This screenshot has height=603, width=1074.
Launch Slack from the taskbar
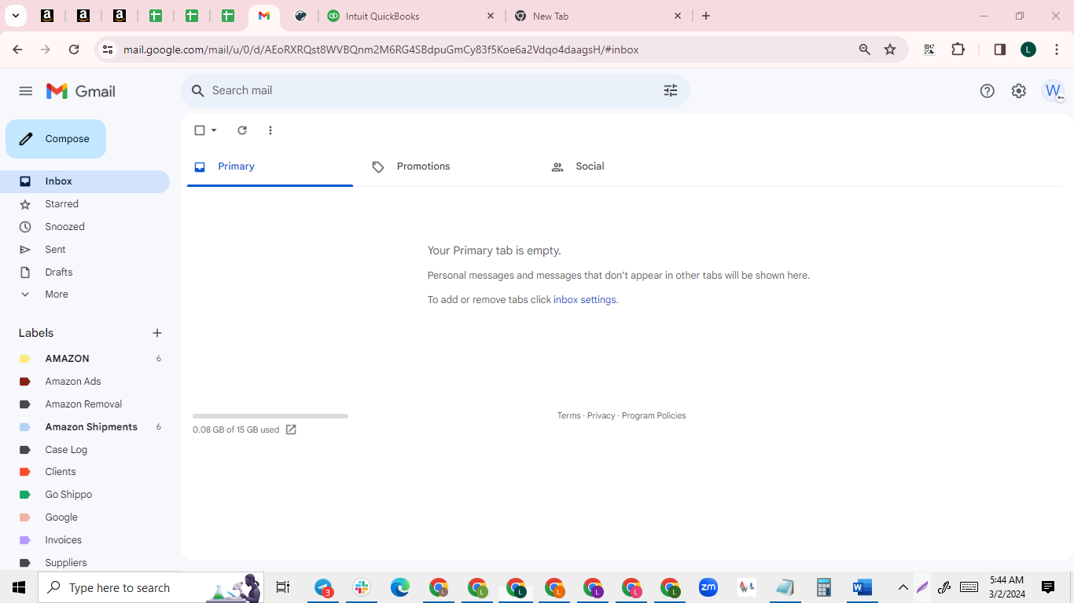tap(362, 587)
